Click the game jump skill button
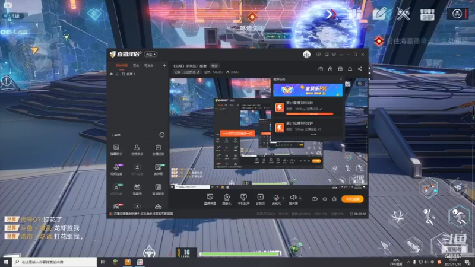 click(x=428, y=216)
